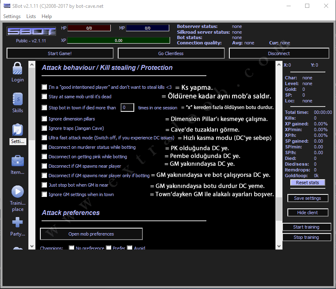The height and width of the screenshot is (289, 336).
Task: Select Champions No preference option
Action: pyautogui.click(x=72, y=248)
